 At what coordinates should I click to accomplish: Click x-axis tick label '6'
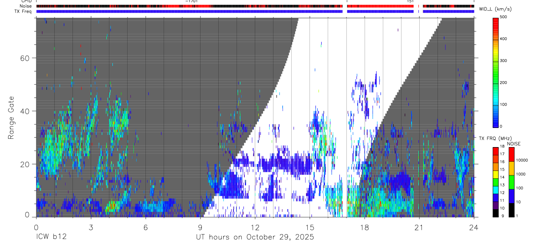145,227
